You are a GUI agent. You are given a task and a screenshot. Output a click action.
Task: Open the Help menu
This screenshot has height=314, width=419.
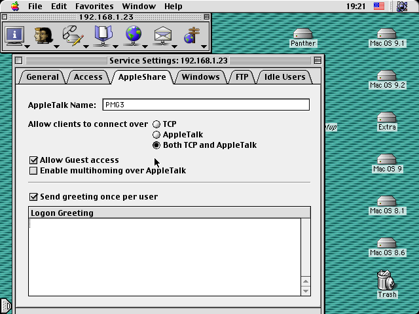[173, 6]
